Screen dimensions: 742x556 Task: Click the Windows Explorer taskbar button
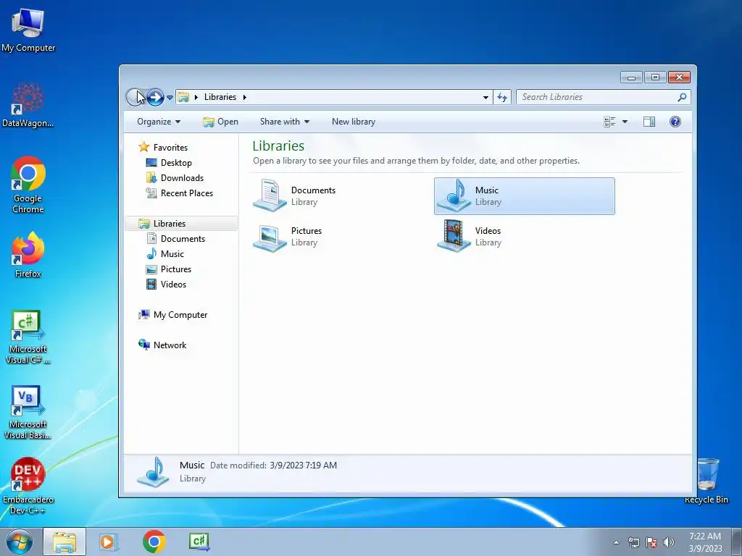pos(64,542)
